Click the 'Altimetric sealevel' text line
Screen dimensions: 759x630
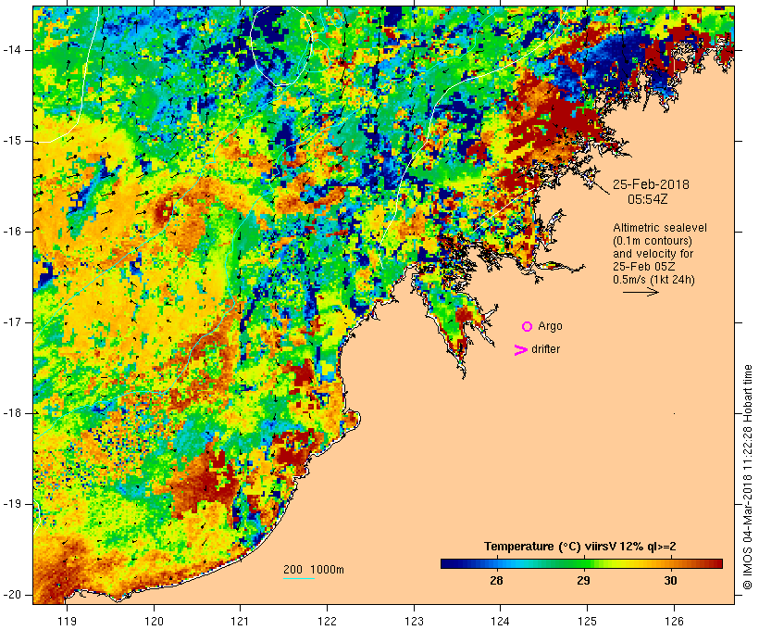660,228
